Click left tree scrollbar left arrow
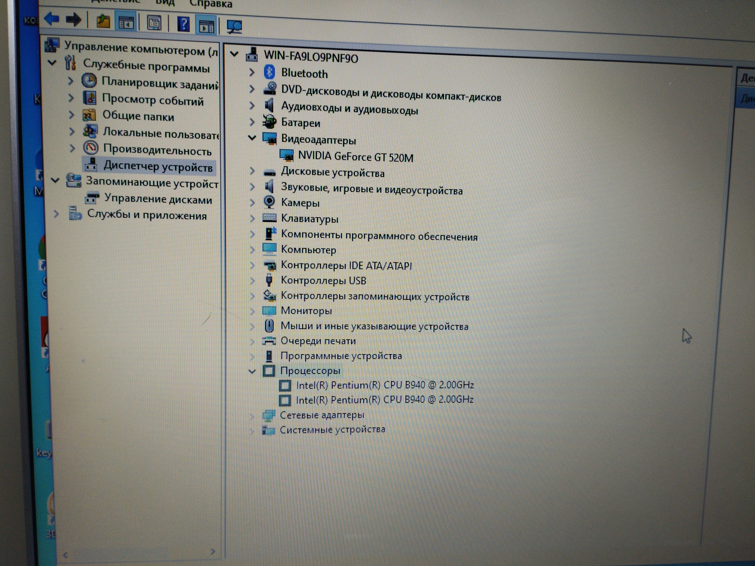 [66, 555]
